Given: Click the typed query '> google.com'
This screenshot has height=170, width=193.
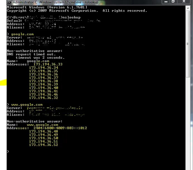Looking at the screenshot, I should click(20, 34).
